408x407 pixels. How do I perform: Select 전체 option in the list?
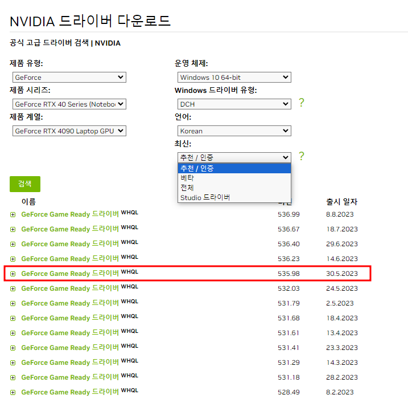click(234, 188)
